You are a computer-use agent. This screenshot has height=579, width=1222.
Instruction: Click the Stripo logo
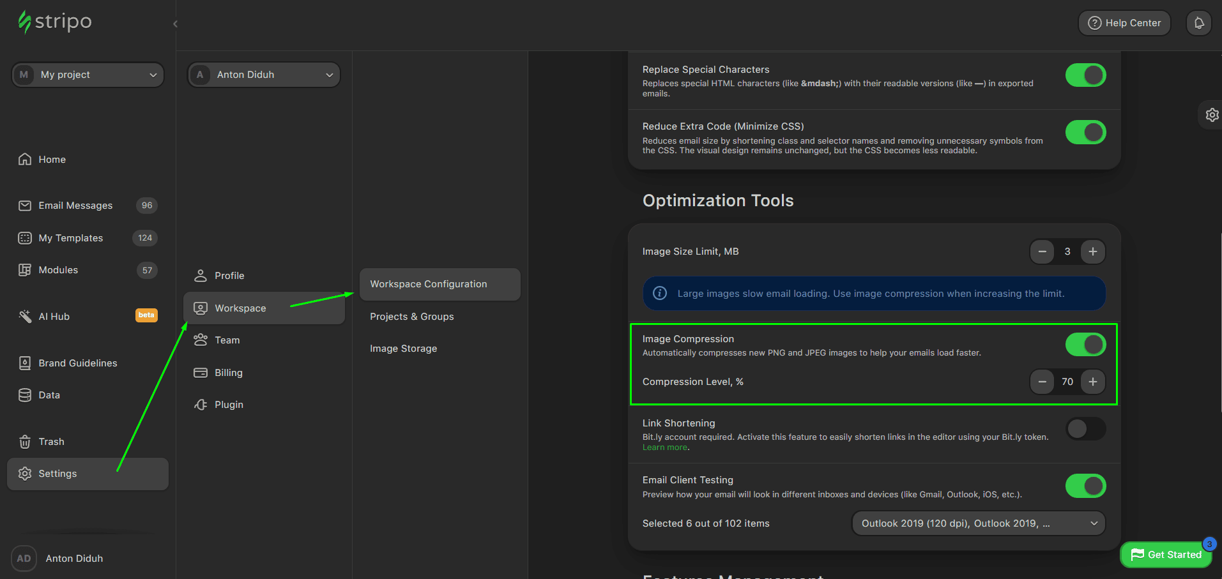tap(55, 22)
